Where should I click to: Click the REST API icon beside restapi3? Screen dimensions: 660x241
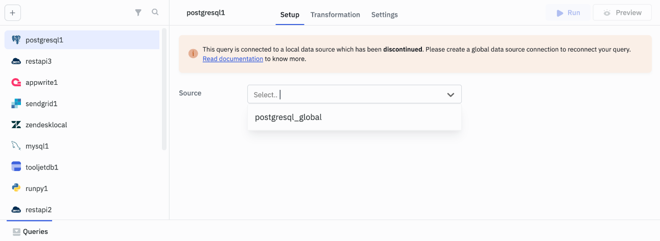(16, 61)
